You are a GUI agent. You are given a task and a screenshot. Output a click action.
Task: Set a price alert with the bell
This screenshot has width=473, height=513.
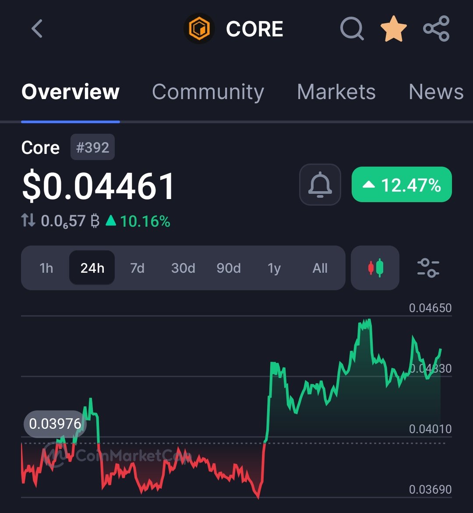pyautogui.click(x=320, y=185)
